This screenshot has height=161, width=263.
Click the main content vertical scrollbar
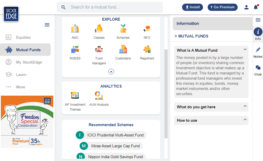[166, 94]
